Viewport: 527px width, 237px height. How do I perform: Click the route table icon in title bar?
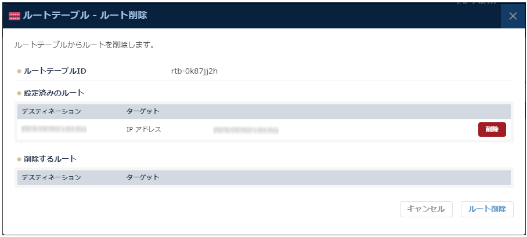(15, 16)
